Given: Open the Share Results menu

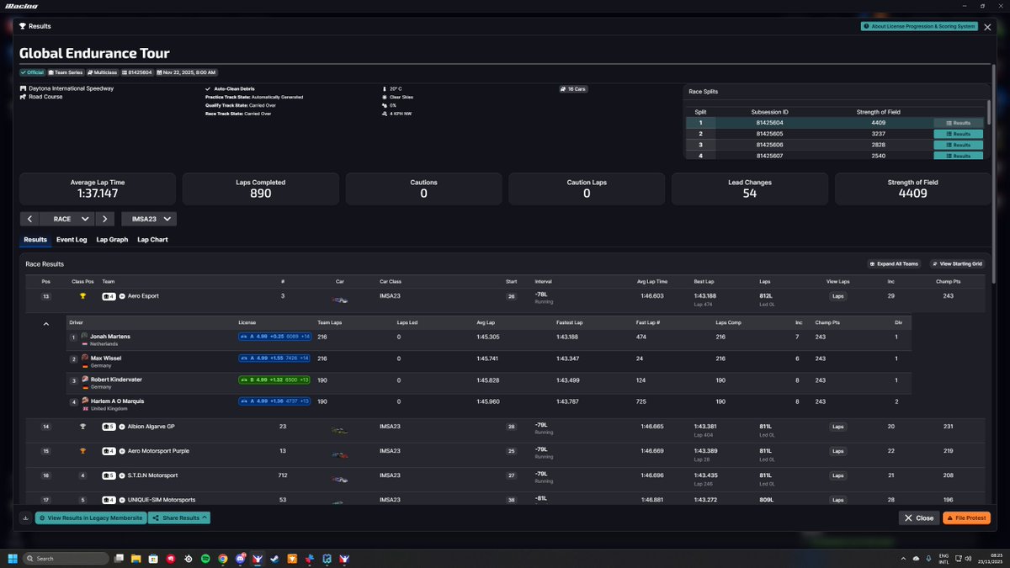Looking at the screenshot, I should [x=179, y=518].
